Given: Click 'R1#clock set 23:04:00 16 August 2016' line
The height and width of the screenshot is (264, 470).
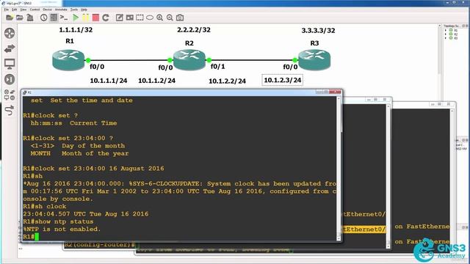Looking at the screenshot, I should (x=93, y=169).
